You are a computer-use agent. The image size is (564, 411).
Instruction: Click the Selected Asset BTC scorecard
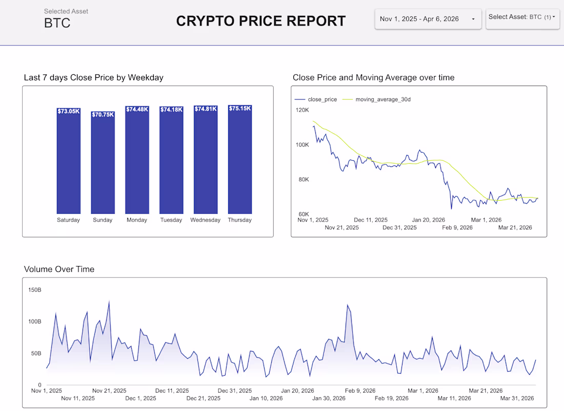tap(66, 18)
